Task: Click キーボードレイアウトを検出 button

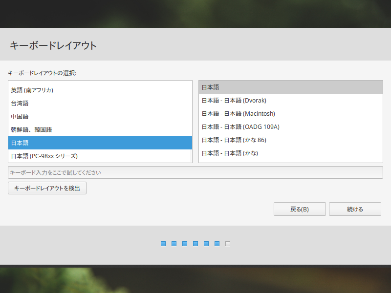Action: pos(47,188)
